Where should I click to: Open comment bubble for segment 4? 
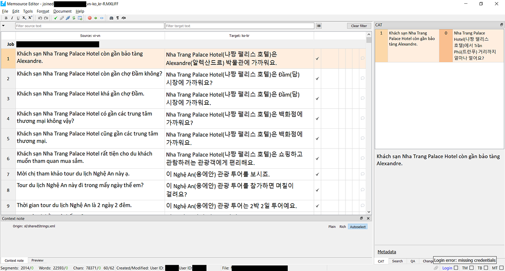[363, 119]
